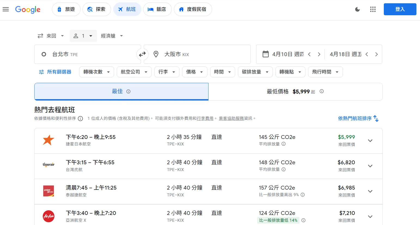Image resolution: width=420 pixels, height=225 pixels.
Task: Go to next day for departure date
Action: pos(319,54)
